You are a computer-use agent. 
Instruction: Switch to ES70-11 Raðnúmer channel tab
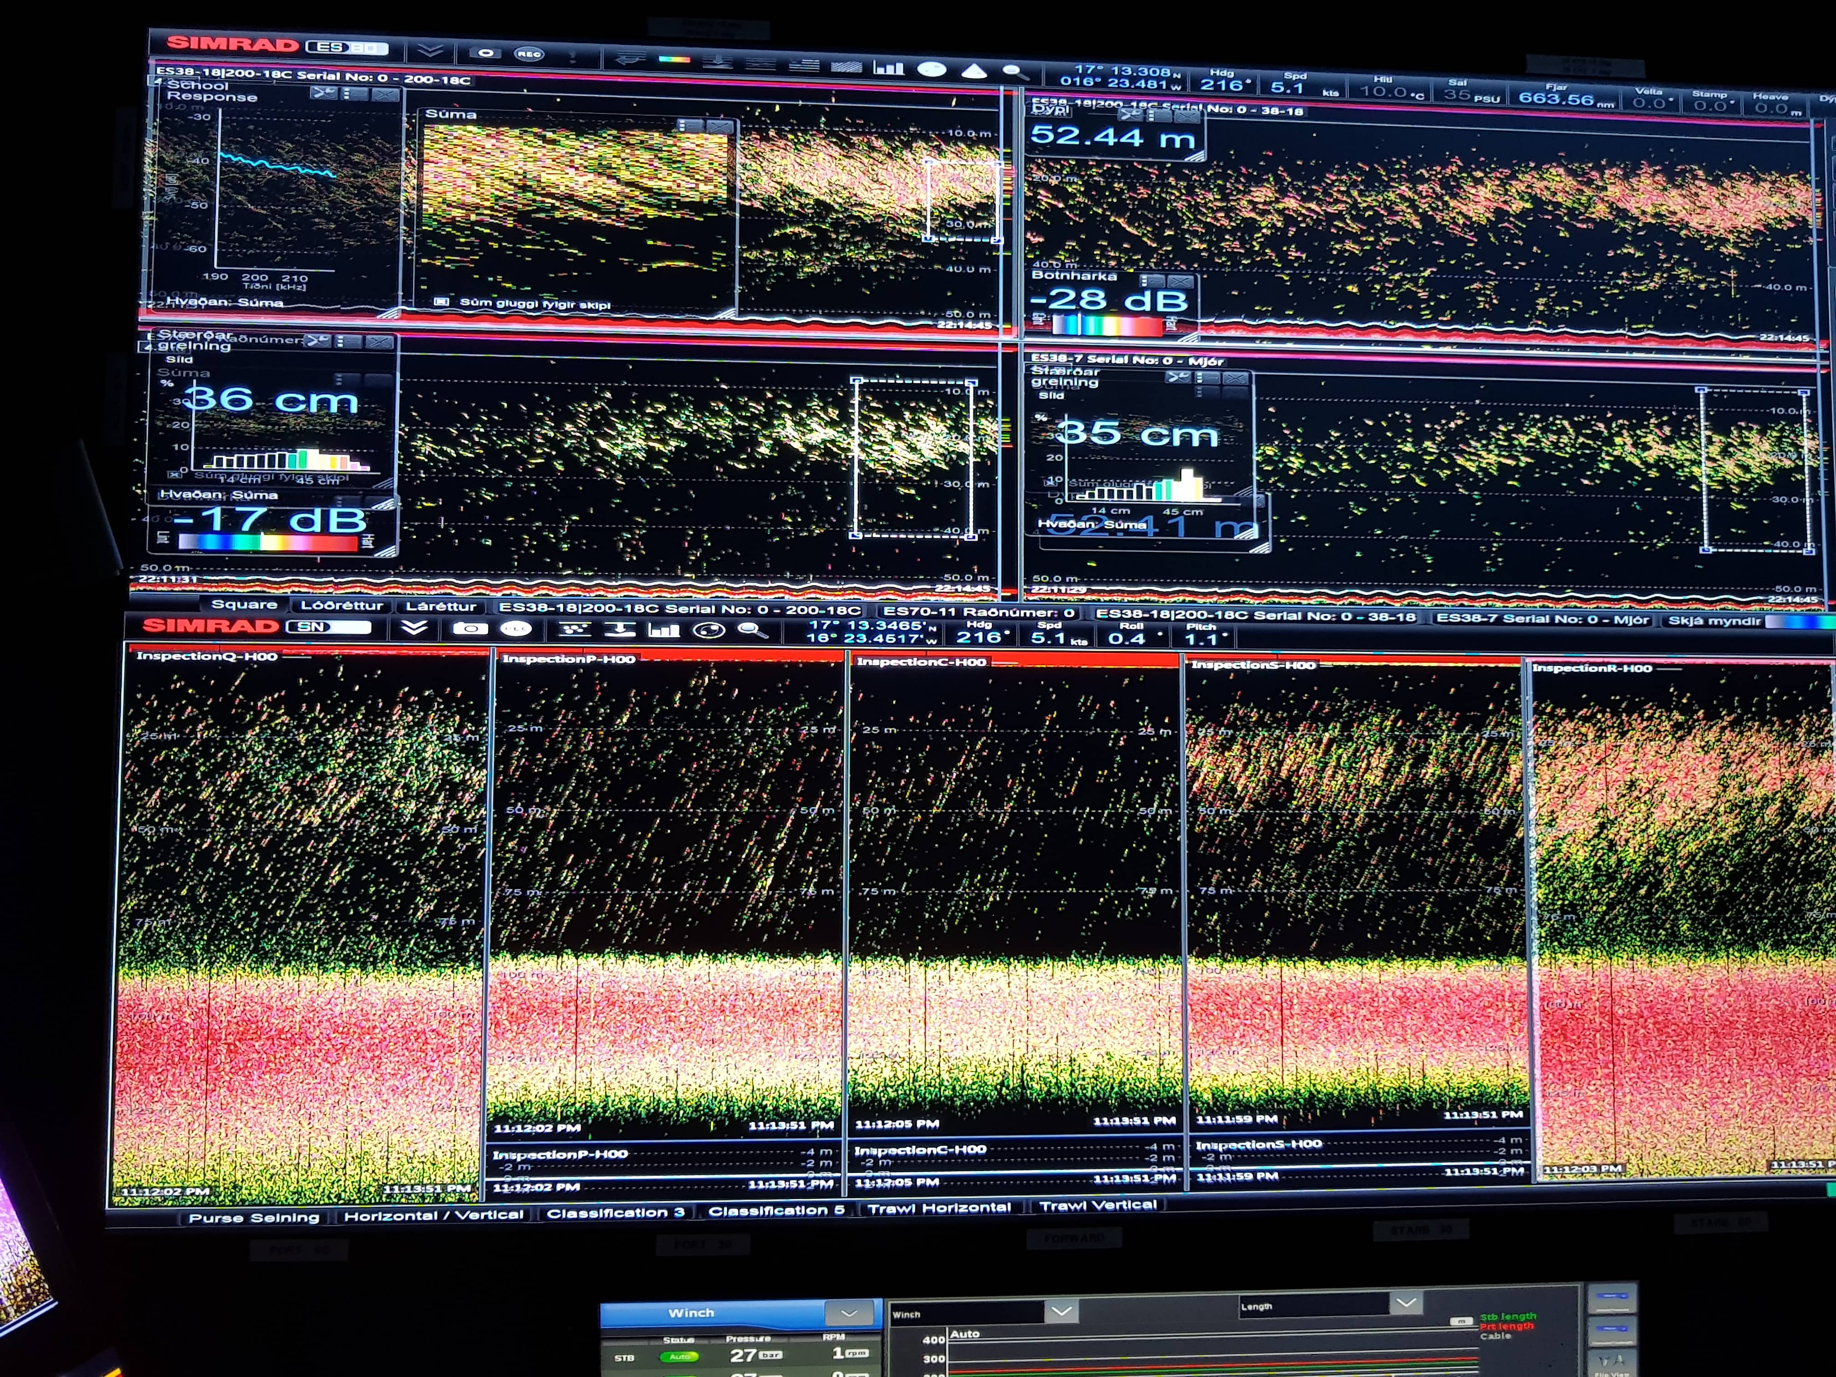coord(979,612)
